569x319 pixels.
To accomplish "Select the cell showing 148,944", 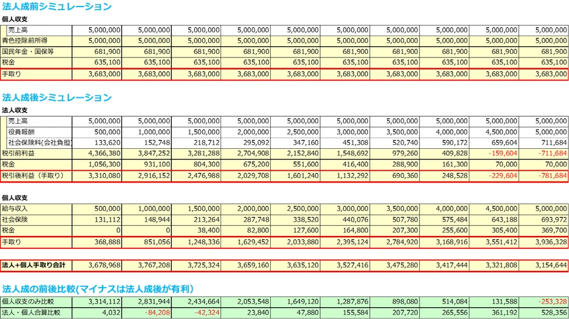I will click(146, 219).
